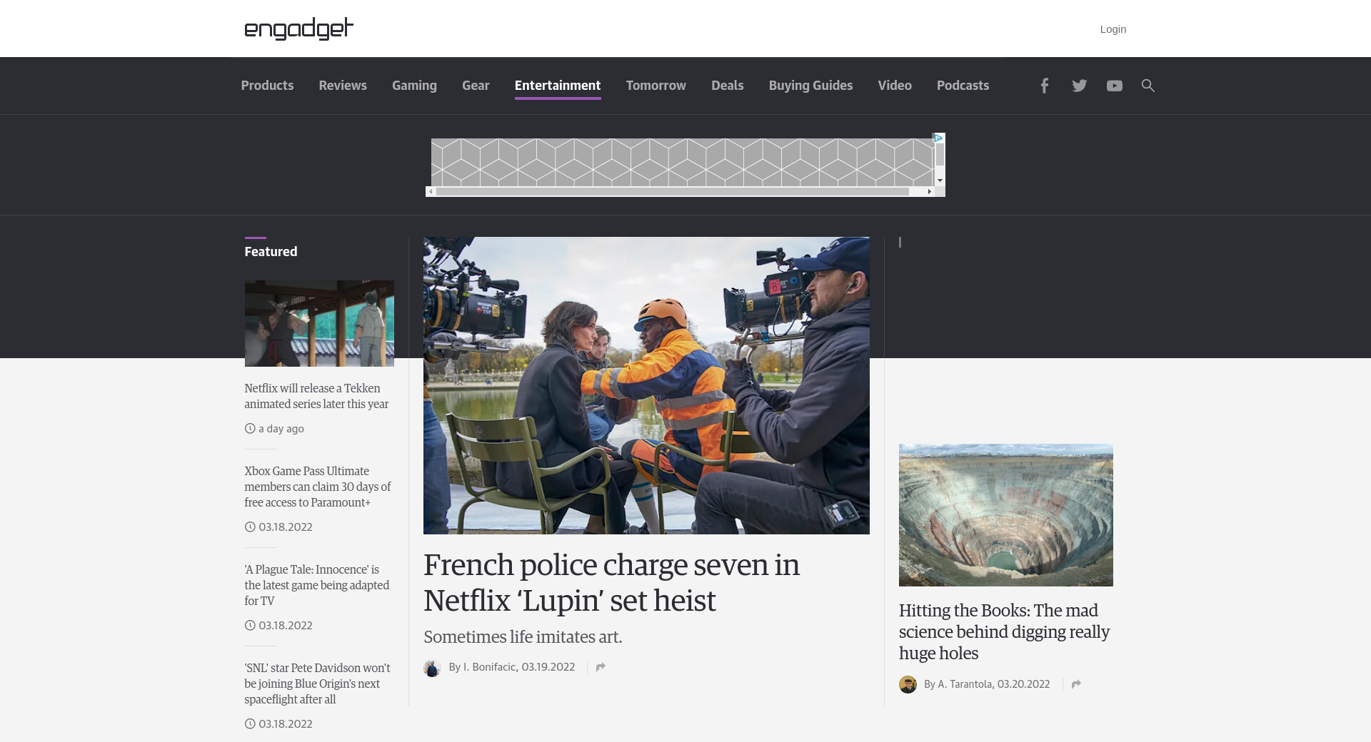
Task: Open the Gaming menu section
Action: pyautogui.click(x=414, y=86)
